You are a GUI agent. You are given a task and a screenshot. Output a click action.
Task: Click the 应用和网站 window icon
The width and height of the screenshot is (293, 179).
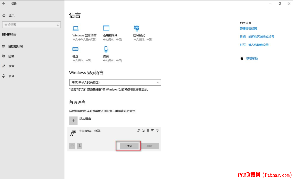(106, 28)
